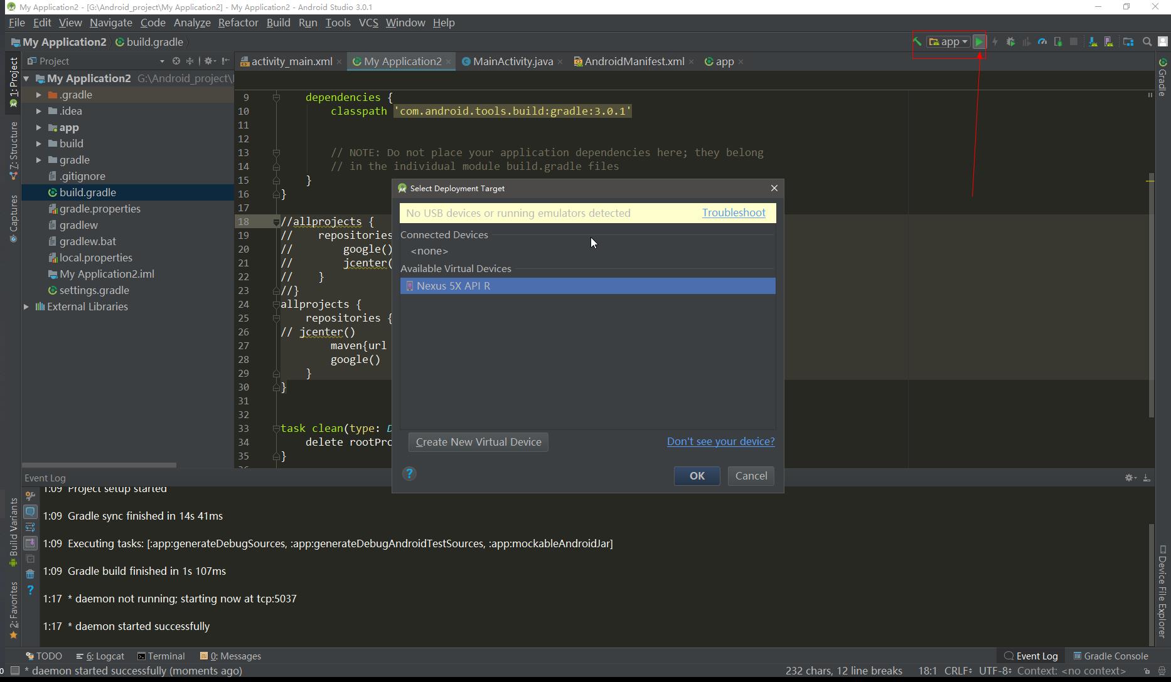Click the hide Event Log panel icon
Image resolution: width=1171 pixels, height=682 pixels.
coord(1147,478)
